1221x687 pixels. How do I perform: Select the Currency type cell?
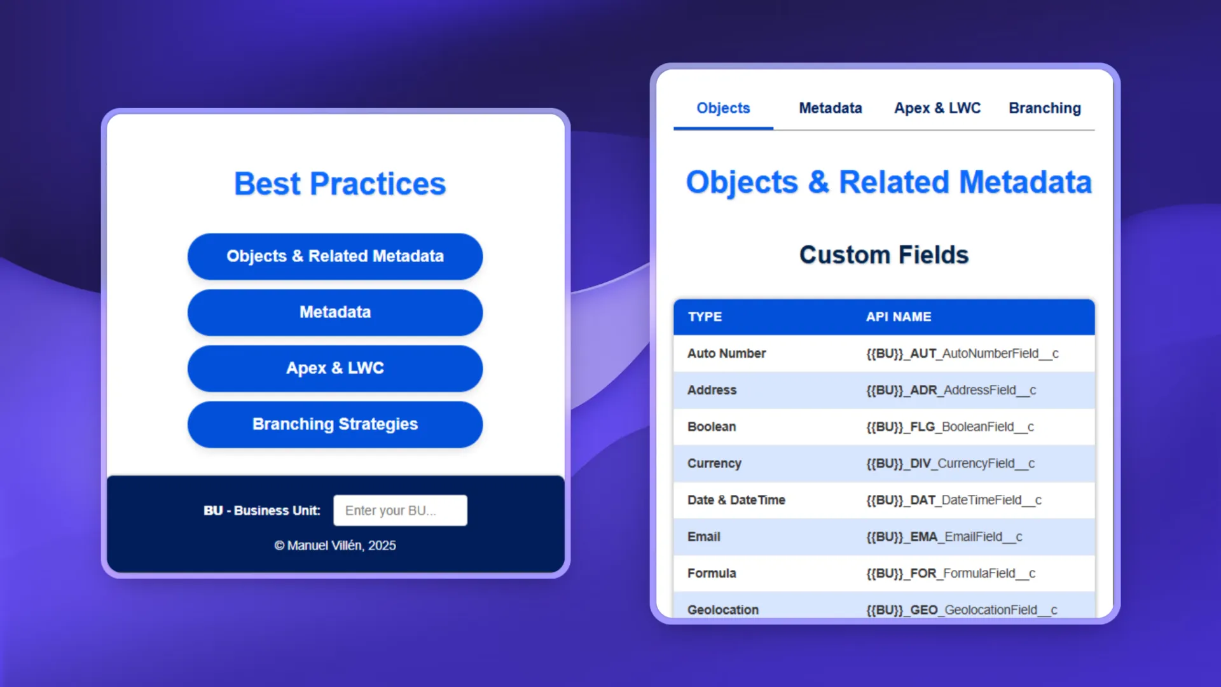click(714, 463)
